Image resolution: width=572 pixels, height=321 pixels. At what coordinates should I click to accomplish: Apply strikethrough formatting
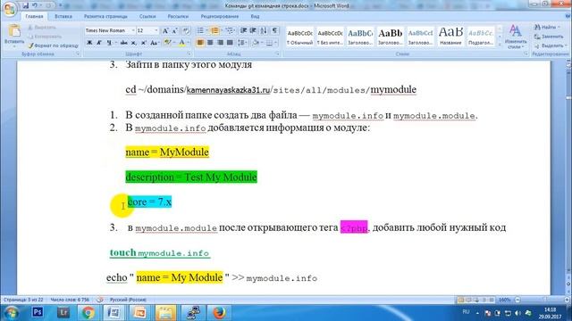[x=124, y=43]
